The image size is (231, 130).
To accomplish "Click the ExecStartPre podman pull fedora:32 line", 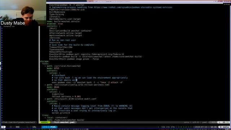I will click(x=87, y=54).
